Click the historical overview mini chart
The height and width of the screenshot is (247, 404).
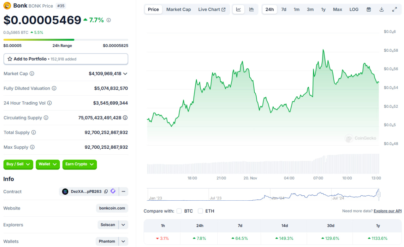point(264,194)
